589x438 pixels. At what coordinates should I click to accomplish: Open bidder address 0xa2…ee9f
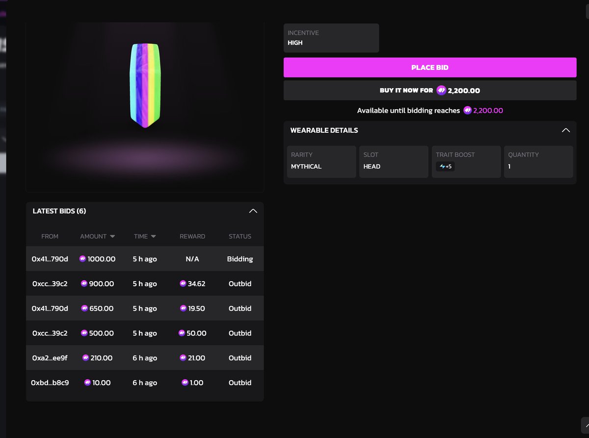(50, 358)
